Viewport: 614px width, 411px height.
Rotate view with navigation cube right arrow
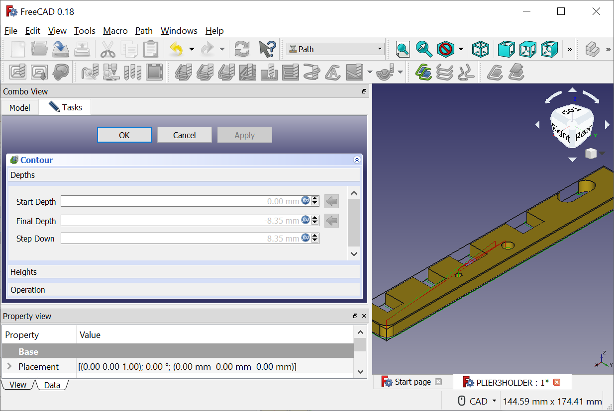pyautogui.click(x=607, y=124)
